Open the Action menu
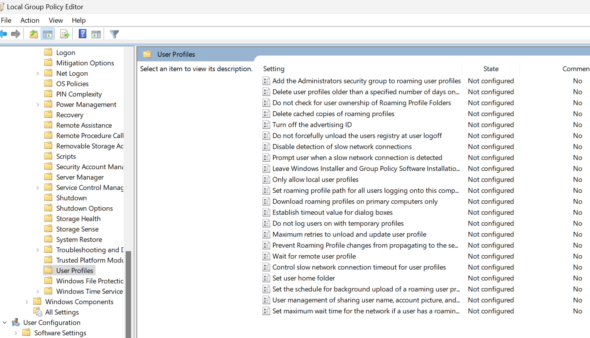 30,20
